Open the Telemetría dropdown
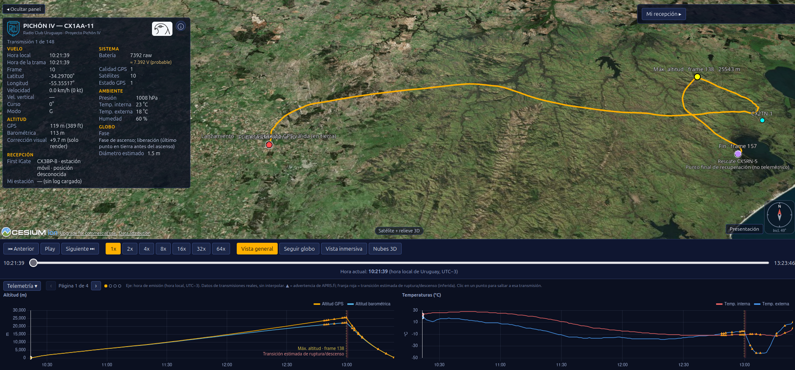 tap(22, 286)
